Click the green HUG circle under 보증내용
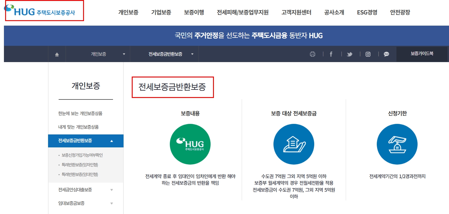This screenshot has height=214, width=449. coord(190,144)
